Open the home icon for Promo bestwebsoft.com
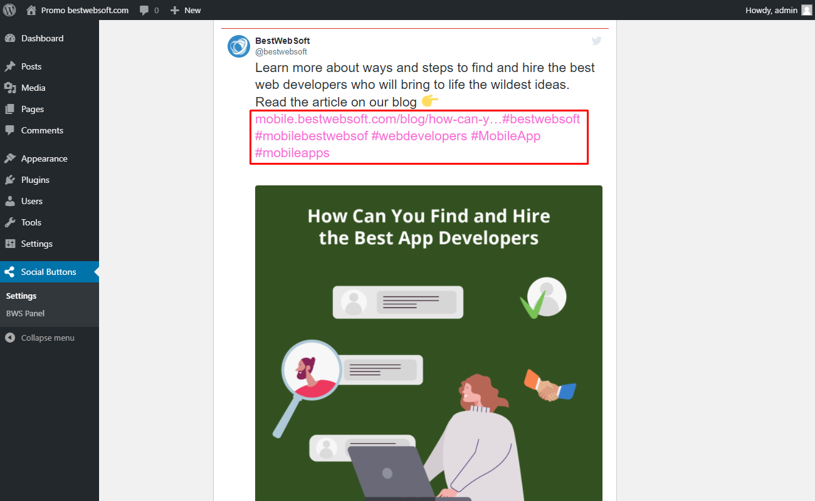 tap(31, 10)
